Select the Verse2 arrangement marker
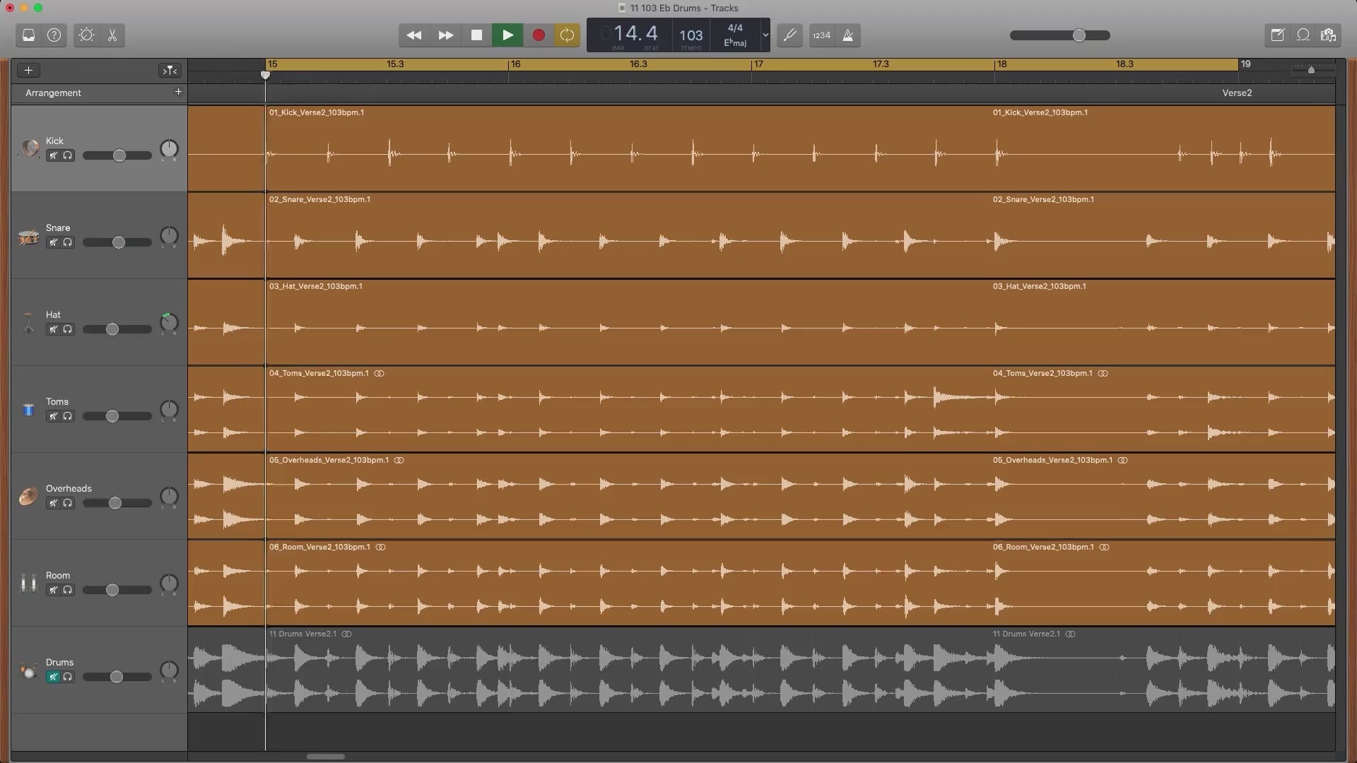 [1237, 93]
